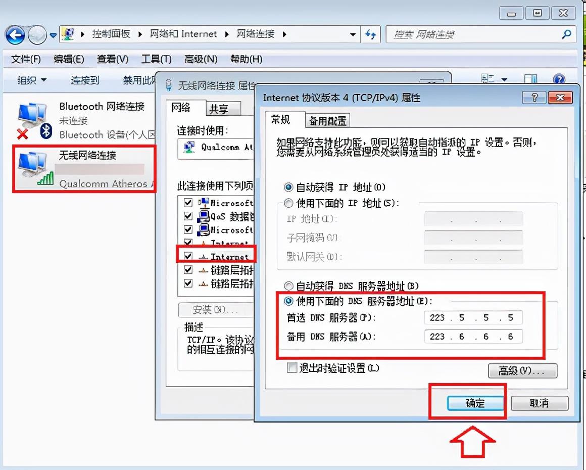The width and height of the screenshot is (586, 470).
Task: Open help via the question mark on TCP/IPv4 dialog
Action: coord(534,98)
